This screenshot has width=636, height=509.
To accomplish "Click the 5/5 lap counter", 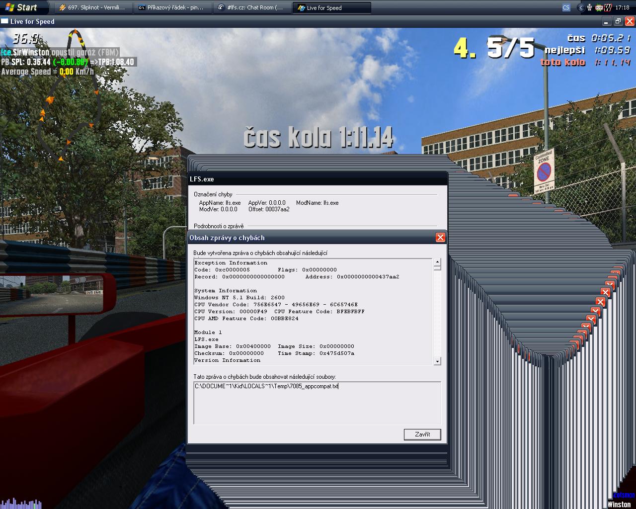I will click(x=511, y=48).
